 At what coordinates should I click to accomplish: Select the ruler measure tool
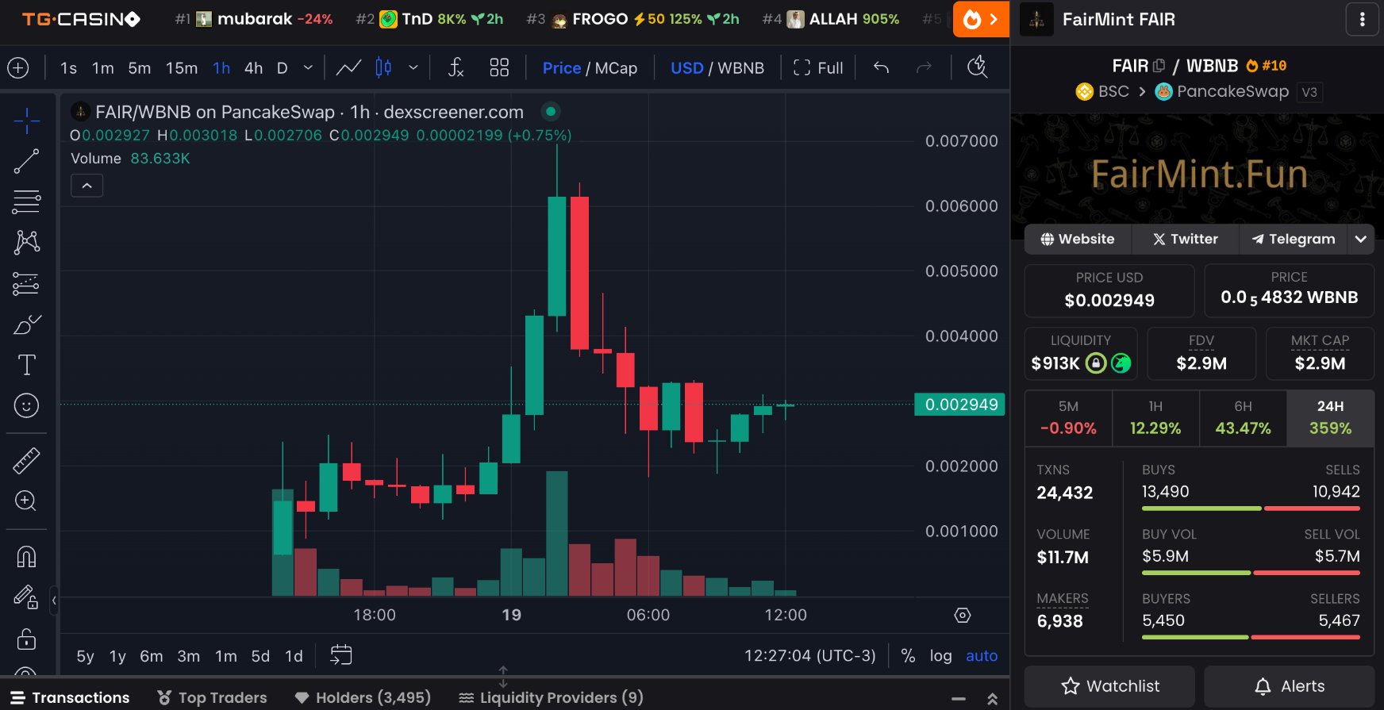(x=26, y=460)
